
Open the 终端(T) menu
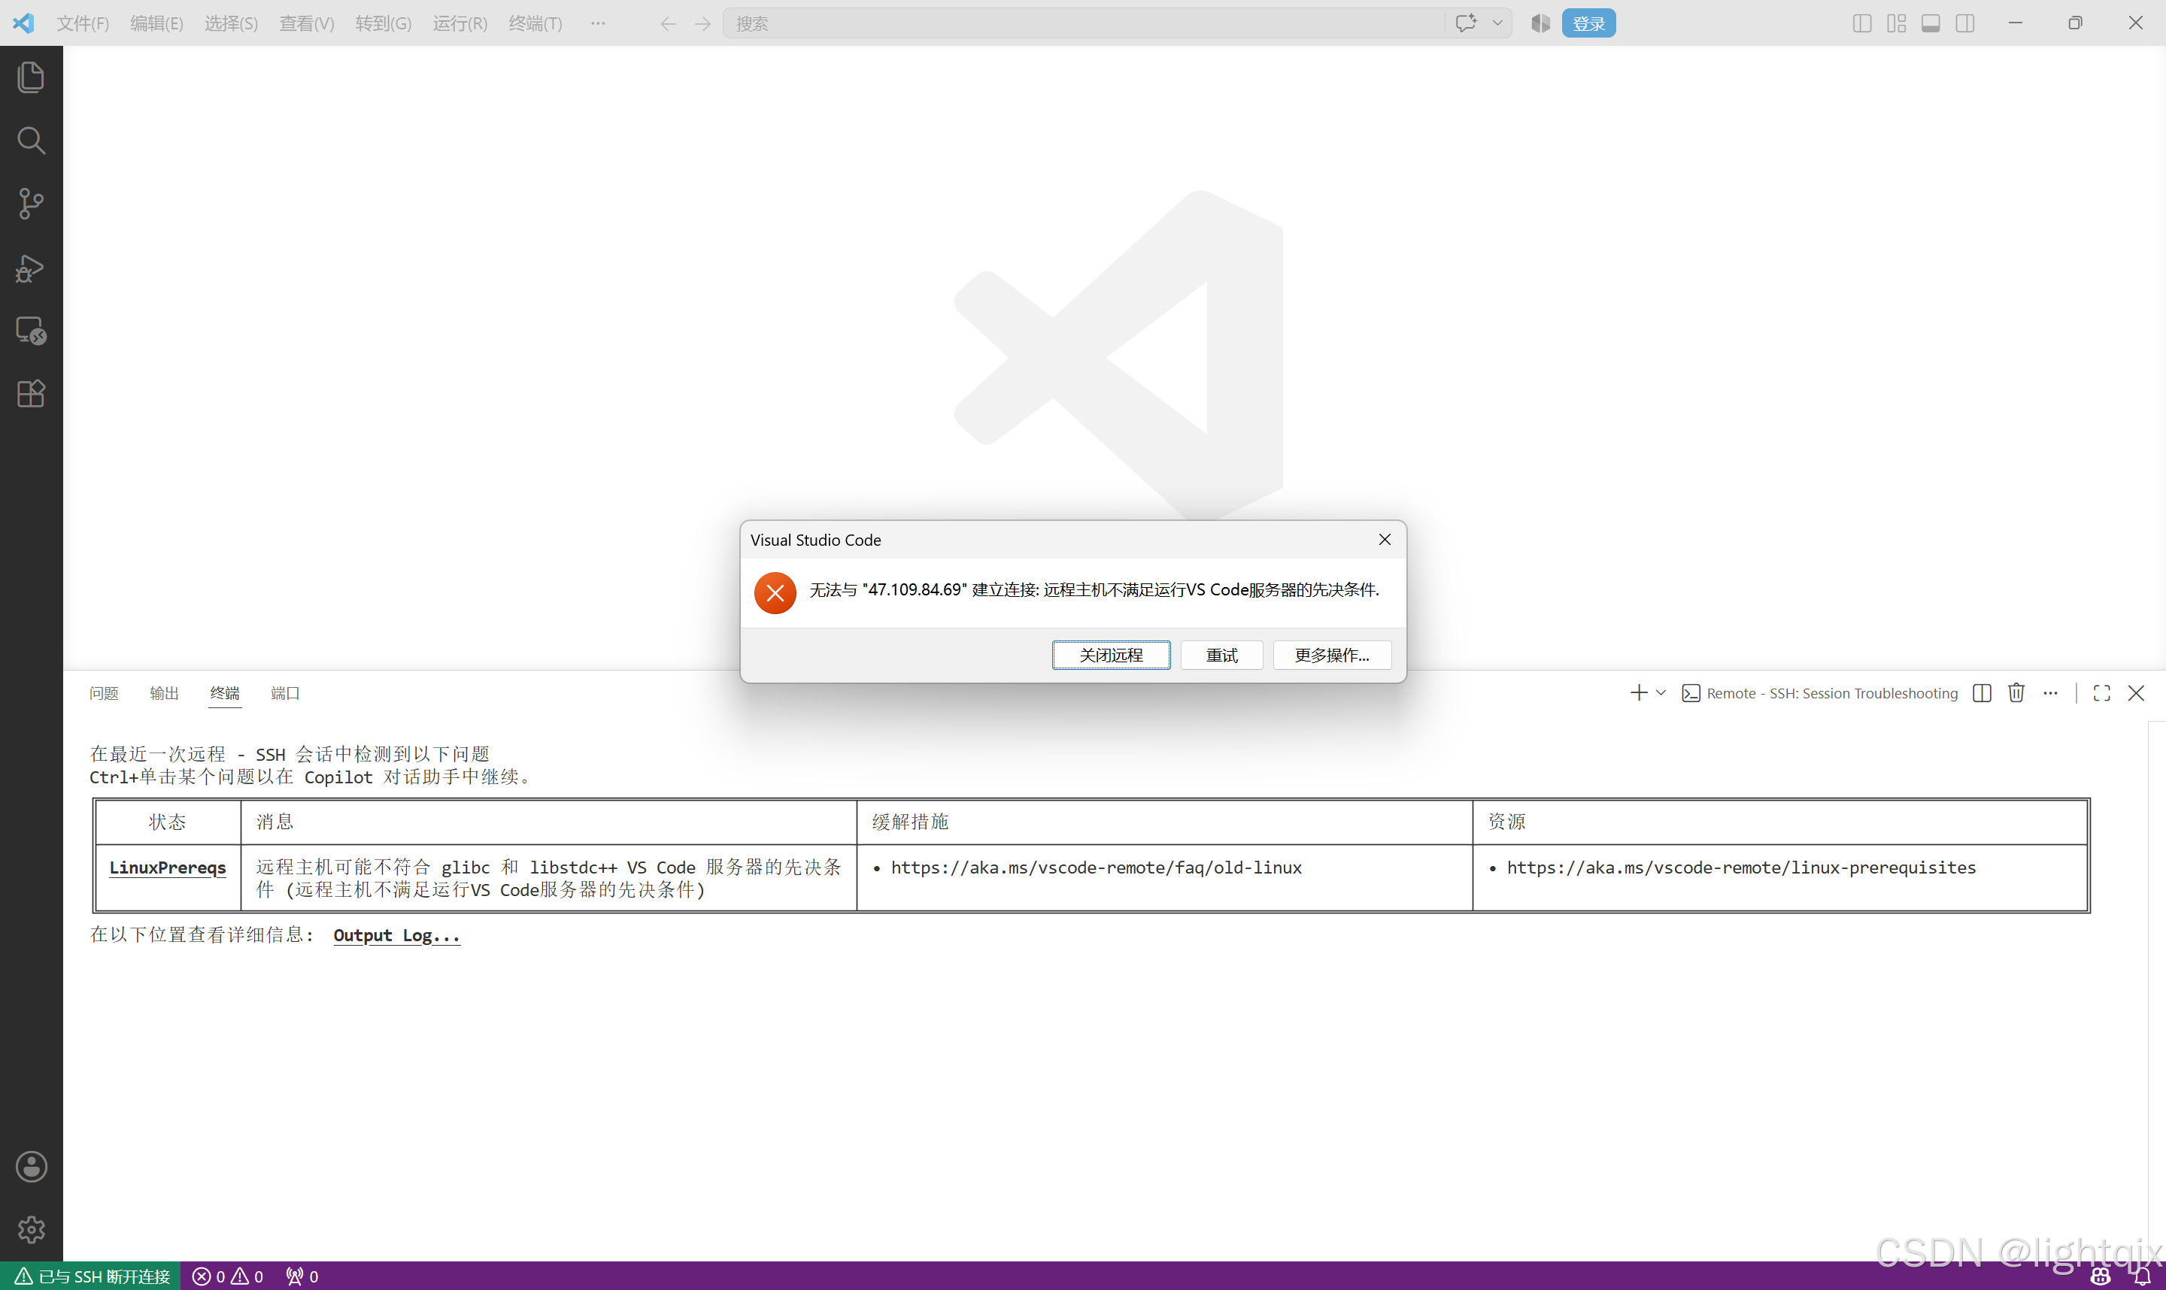[535, 23]
